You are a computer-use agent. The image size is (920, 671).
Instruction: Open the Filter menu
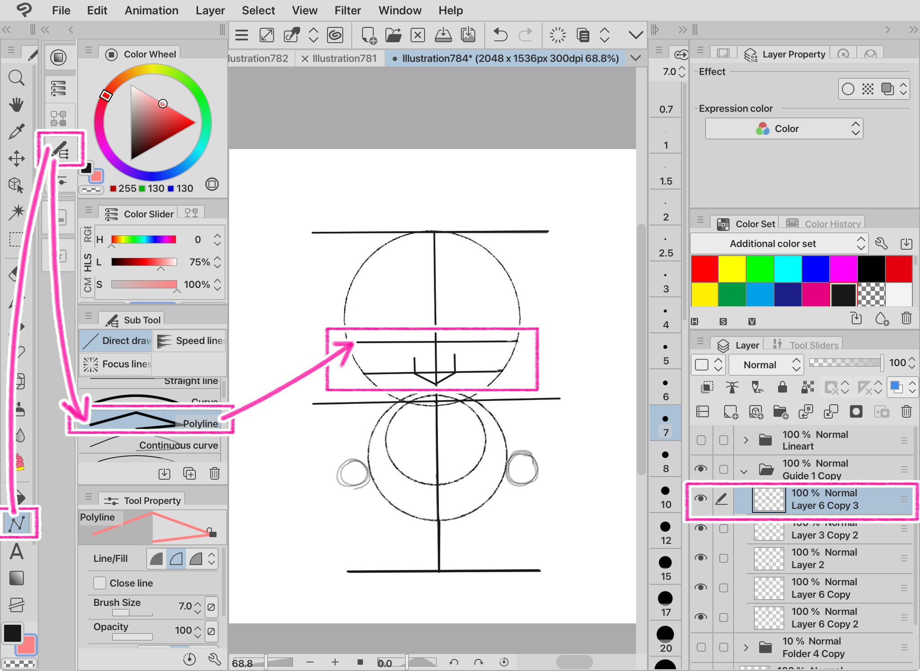pyautogui.click(x=347, y=10)
